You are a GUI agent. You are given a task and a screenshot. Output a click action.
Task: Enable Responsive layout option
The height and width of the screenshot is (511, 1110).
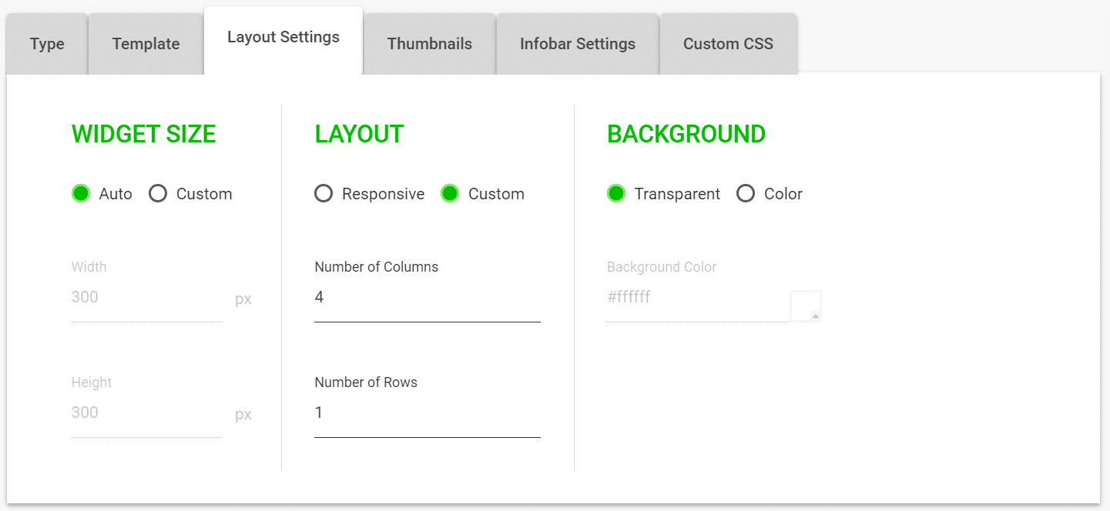pos(324,193)
